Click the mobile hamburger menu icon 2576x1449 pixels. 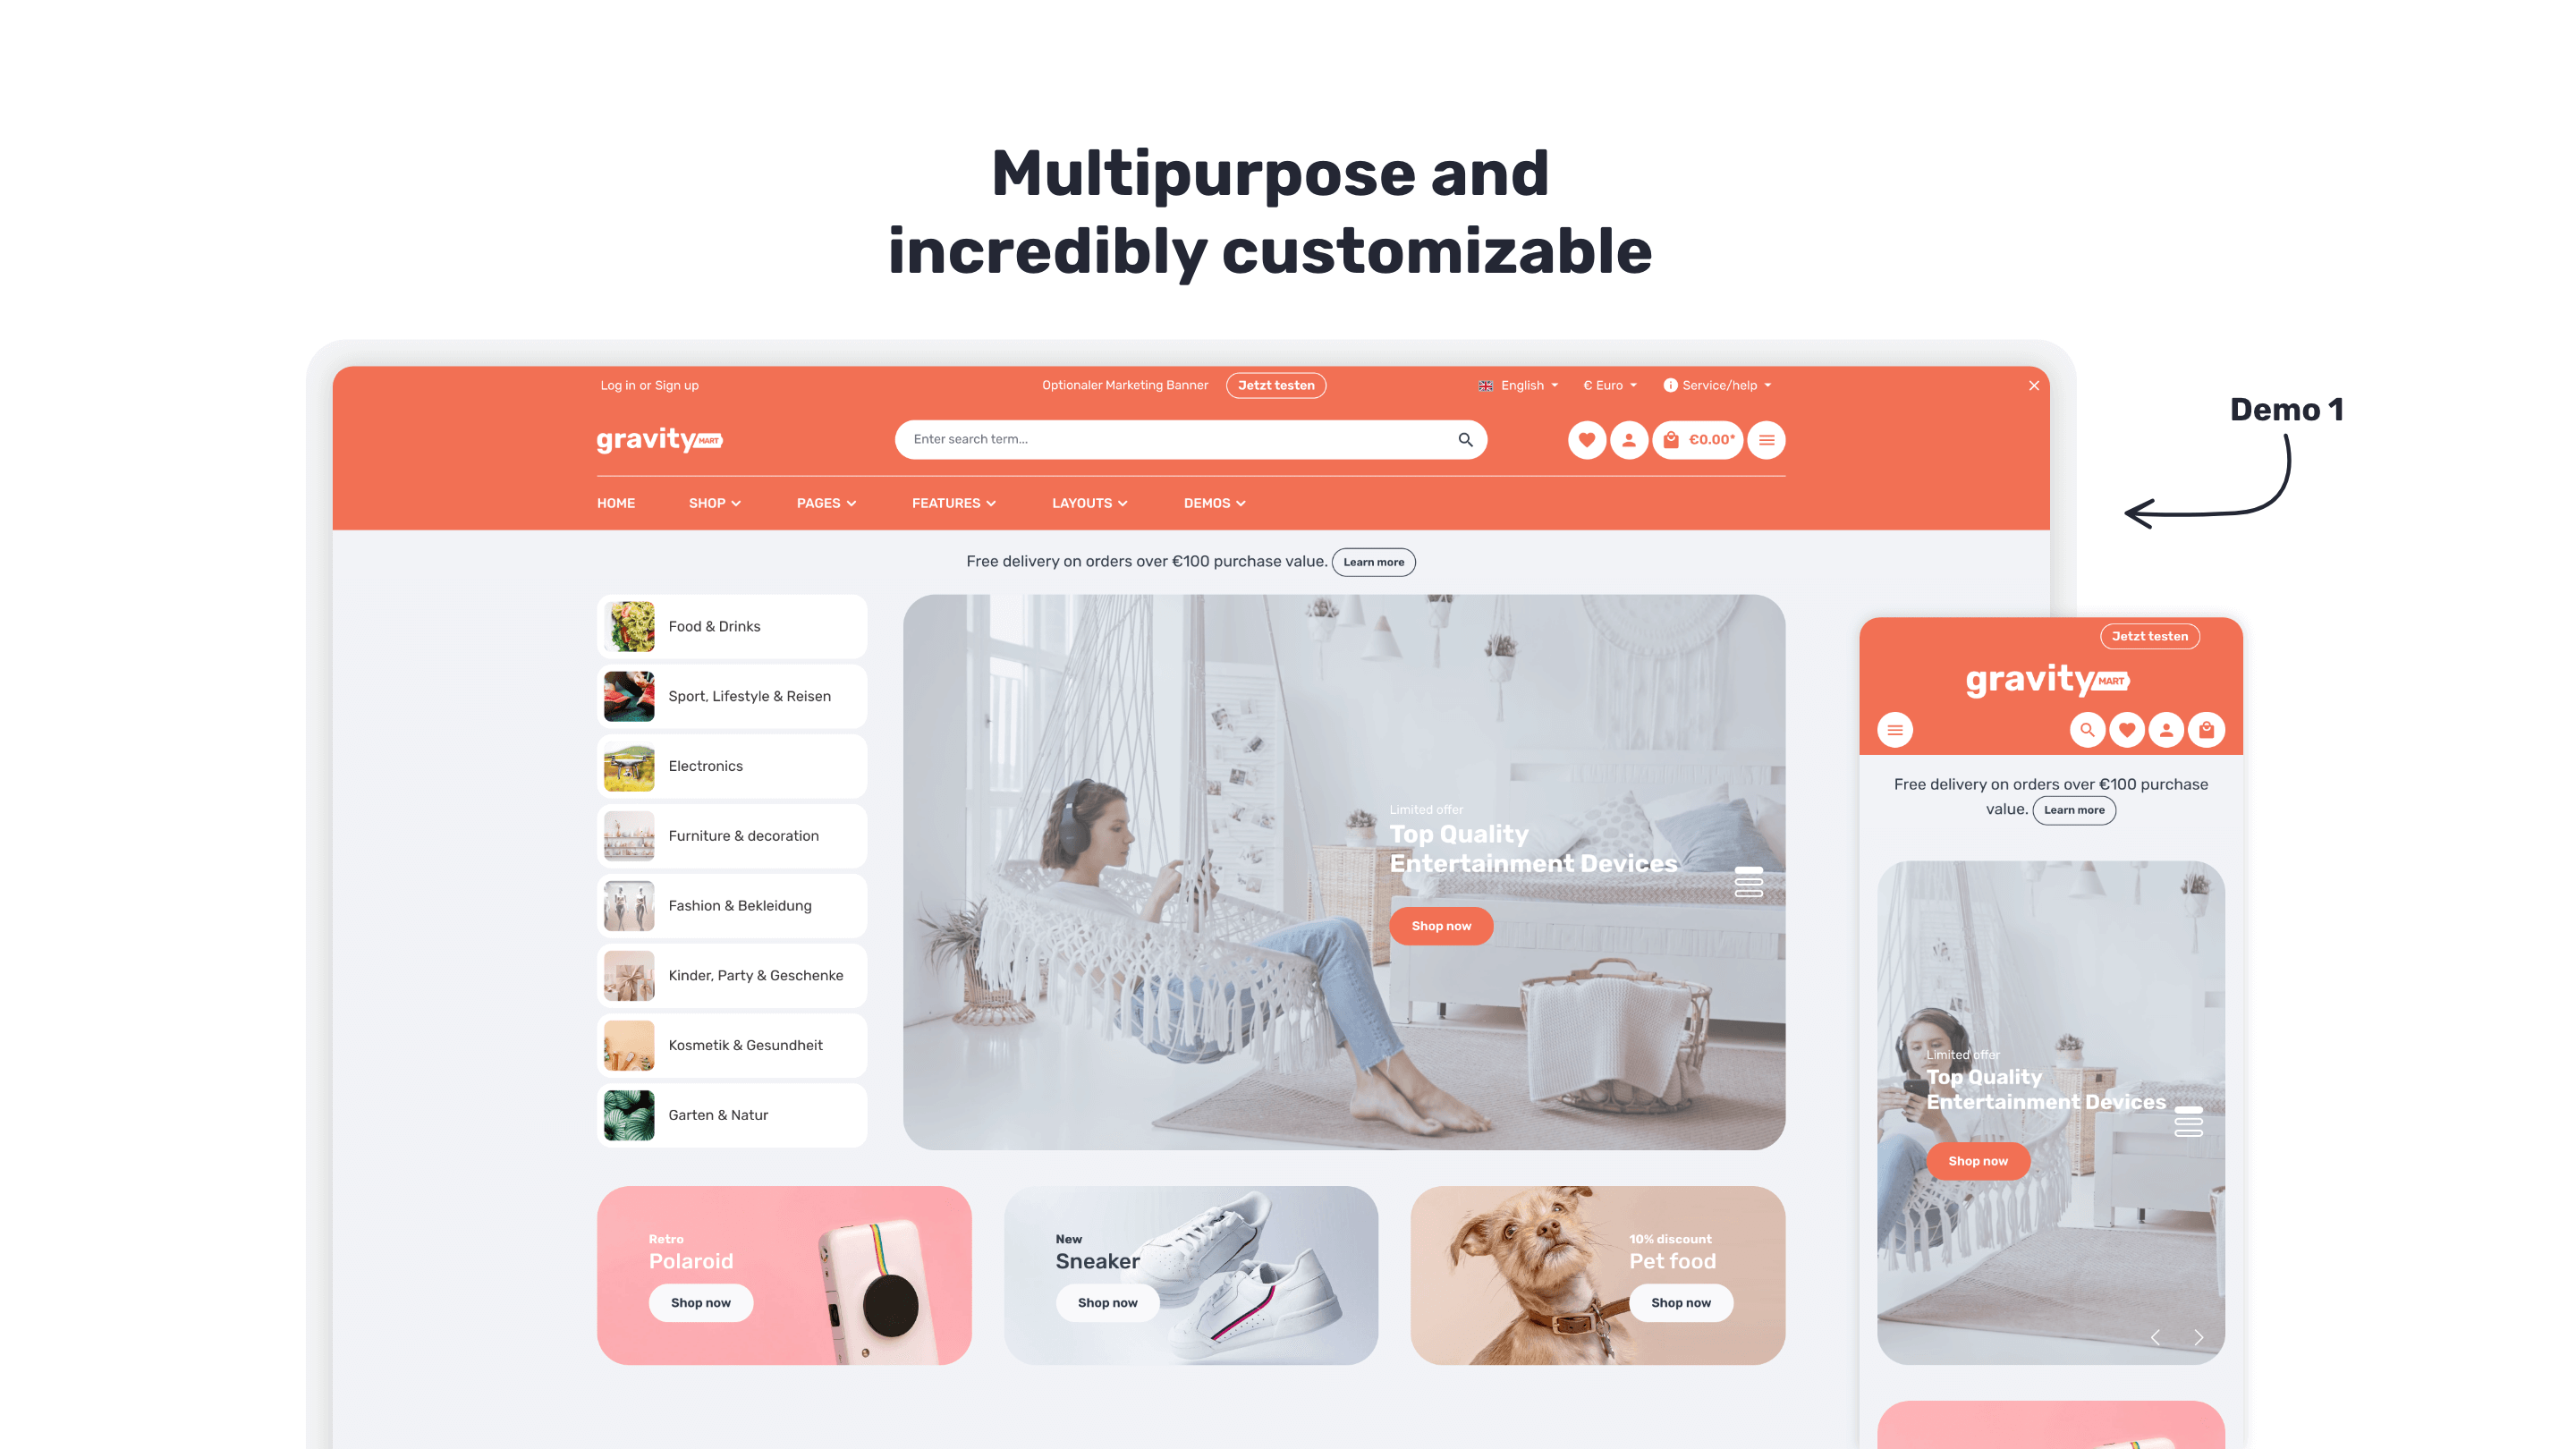click(x=1896, y=727)
